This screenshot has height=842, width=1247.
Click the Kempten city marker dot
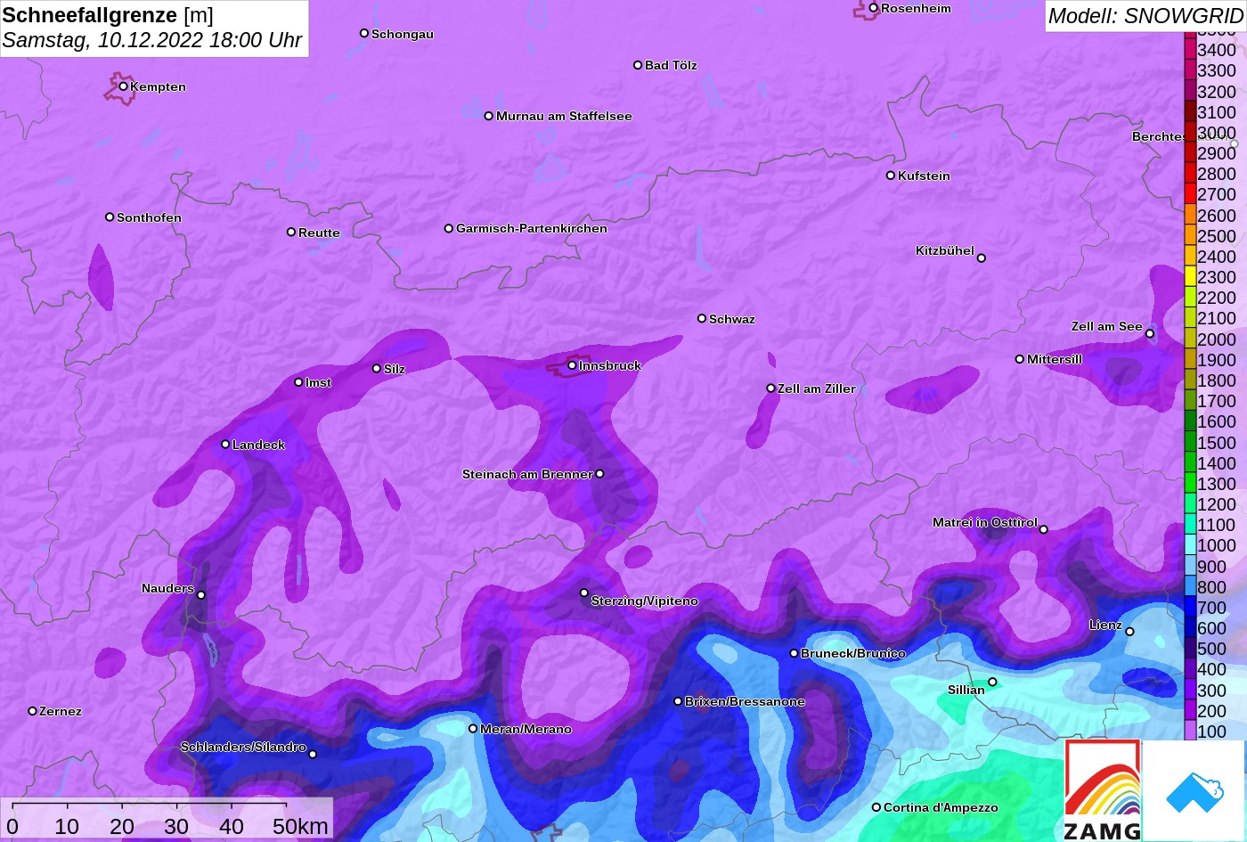click(x=124, y=86)
